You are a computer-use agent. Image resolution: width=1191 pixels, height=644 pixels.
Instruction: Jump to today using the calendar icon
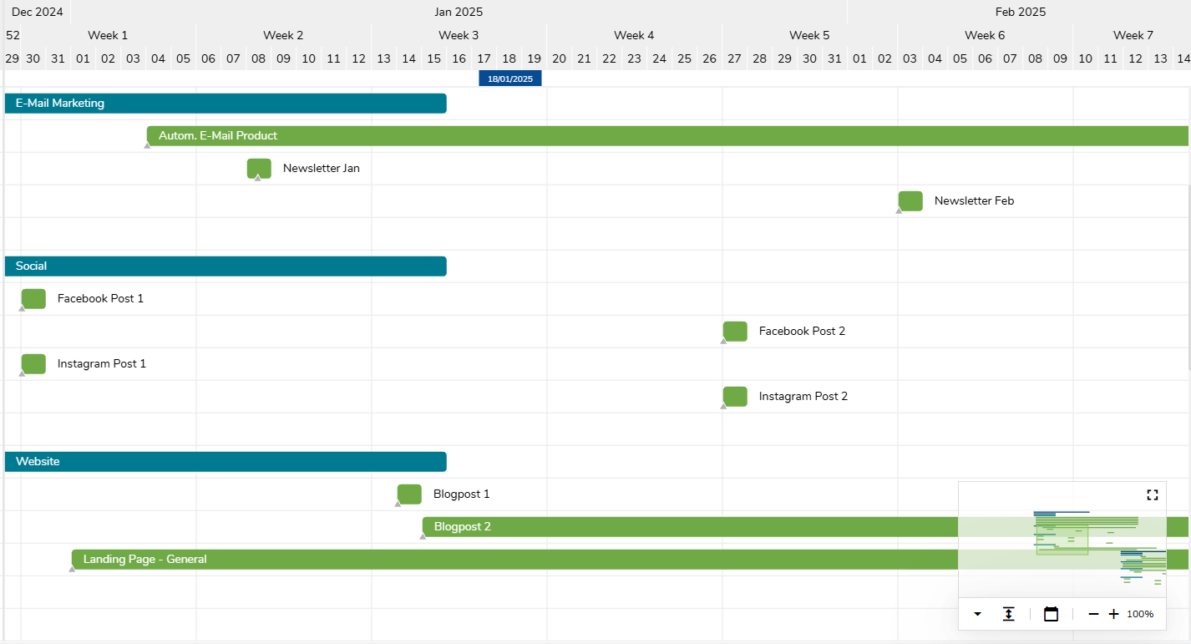(1052, 614)
